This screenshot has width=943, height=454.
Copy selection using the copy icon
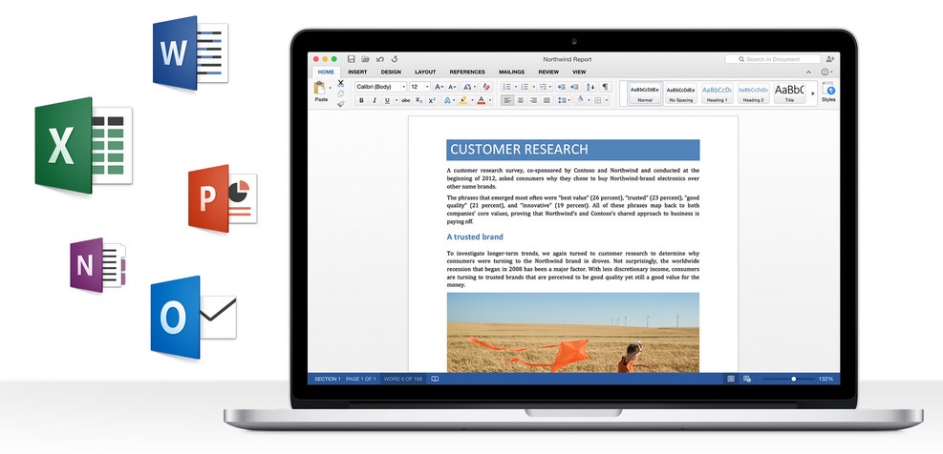[340, 93]
